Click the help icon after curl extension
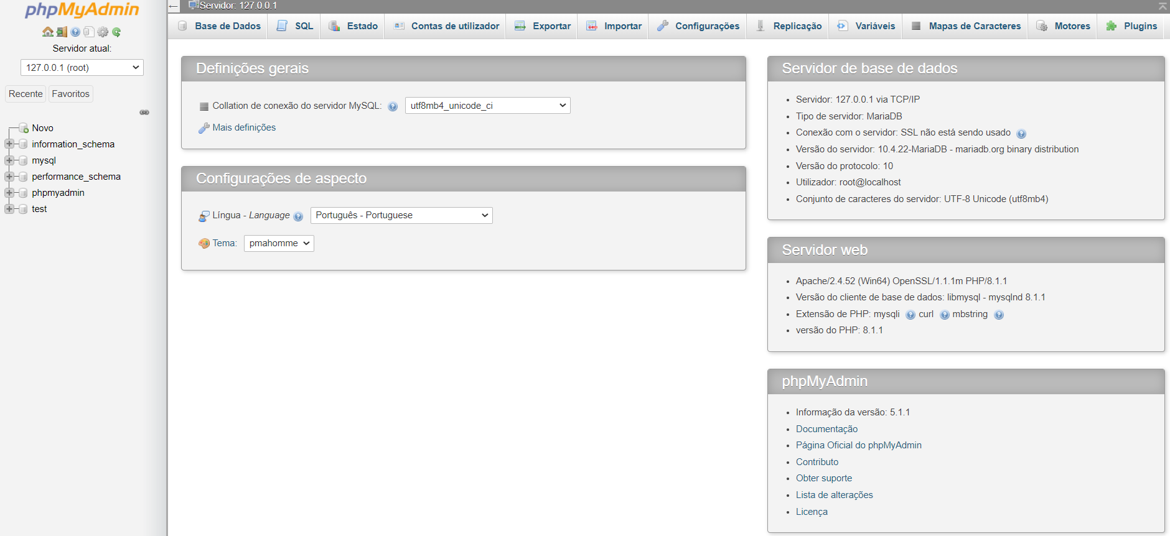1170x536 pixels. click(945, 315)
